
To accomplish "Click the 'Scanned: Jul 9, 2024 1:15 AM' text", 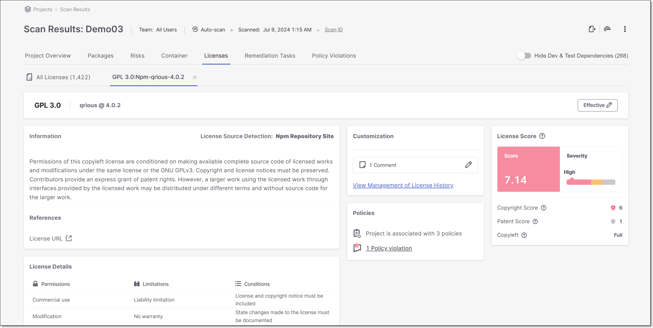I will pos(275,30).
